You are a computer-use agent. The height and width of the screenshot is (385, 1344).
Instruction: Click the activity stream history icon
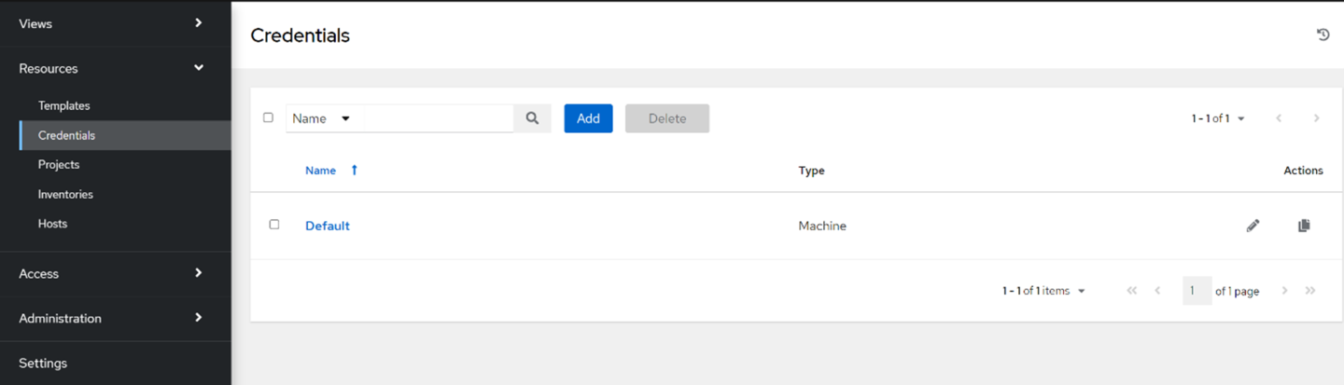1323,35
